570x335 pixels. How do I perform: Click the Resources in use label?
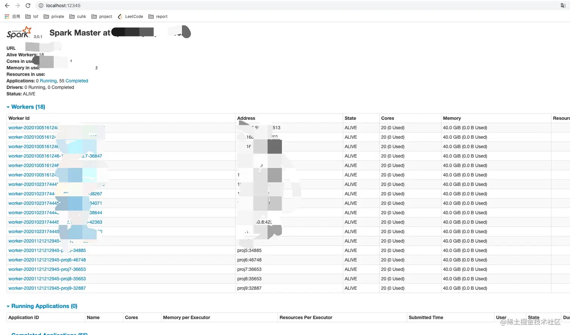click(x=26, y=74)
